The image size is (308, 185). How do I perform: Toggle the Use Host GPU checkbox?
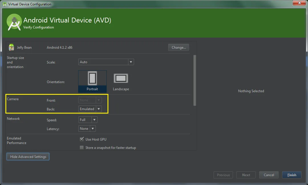(82, 139)
